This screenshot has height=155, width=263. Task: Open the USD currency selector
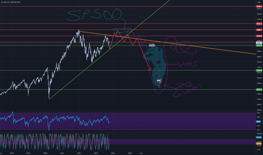(x=259, y=2)
